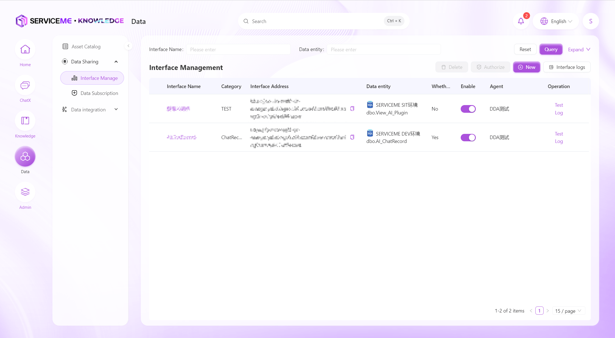Click the Query button
The image size is (615, 338).
[551, 49]
